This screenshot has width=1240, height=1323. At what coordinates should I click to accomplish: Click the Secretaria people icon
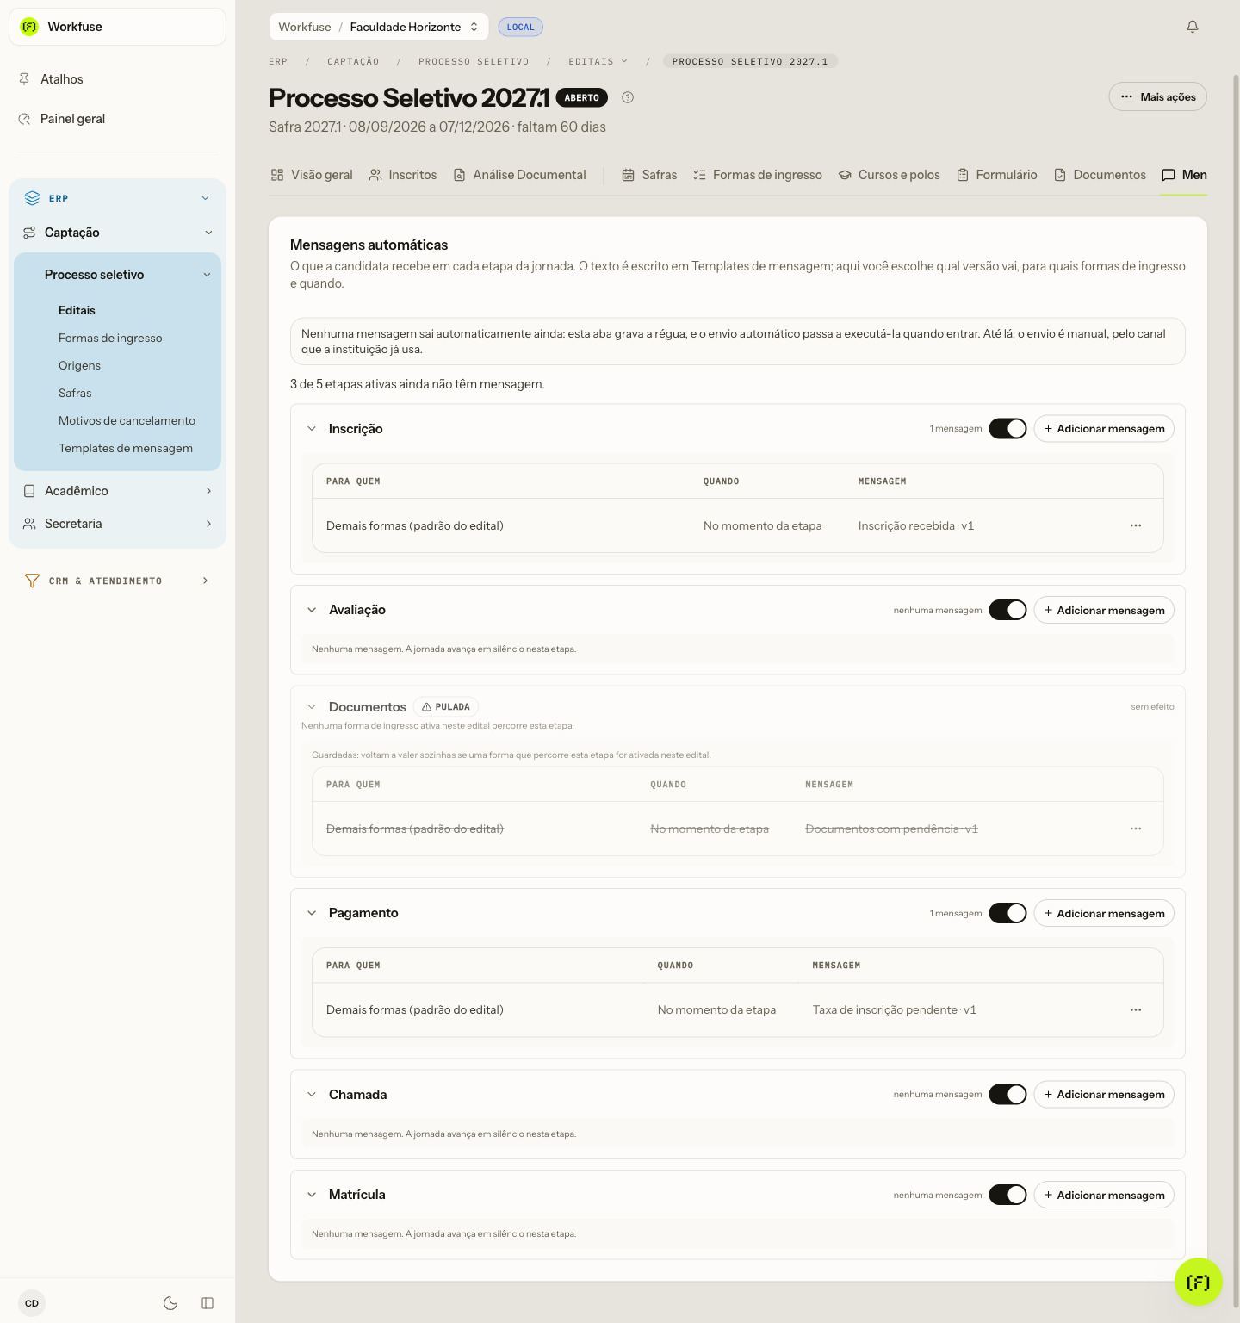[29, 524]
